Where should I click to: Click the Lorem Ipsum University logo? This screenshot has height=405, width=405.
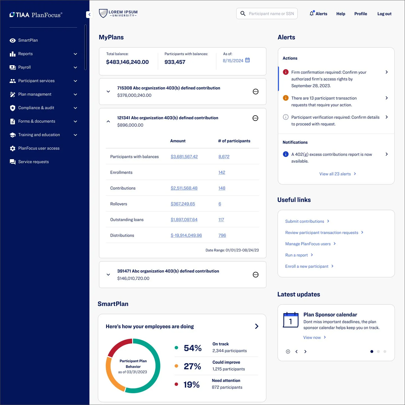click(118, 13)
